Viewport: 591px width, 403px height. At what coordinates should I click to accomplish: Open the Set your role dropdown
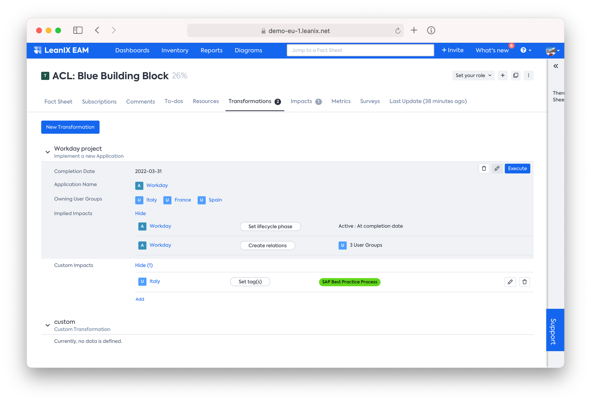point(473,75)
